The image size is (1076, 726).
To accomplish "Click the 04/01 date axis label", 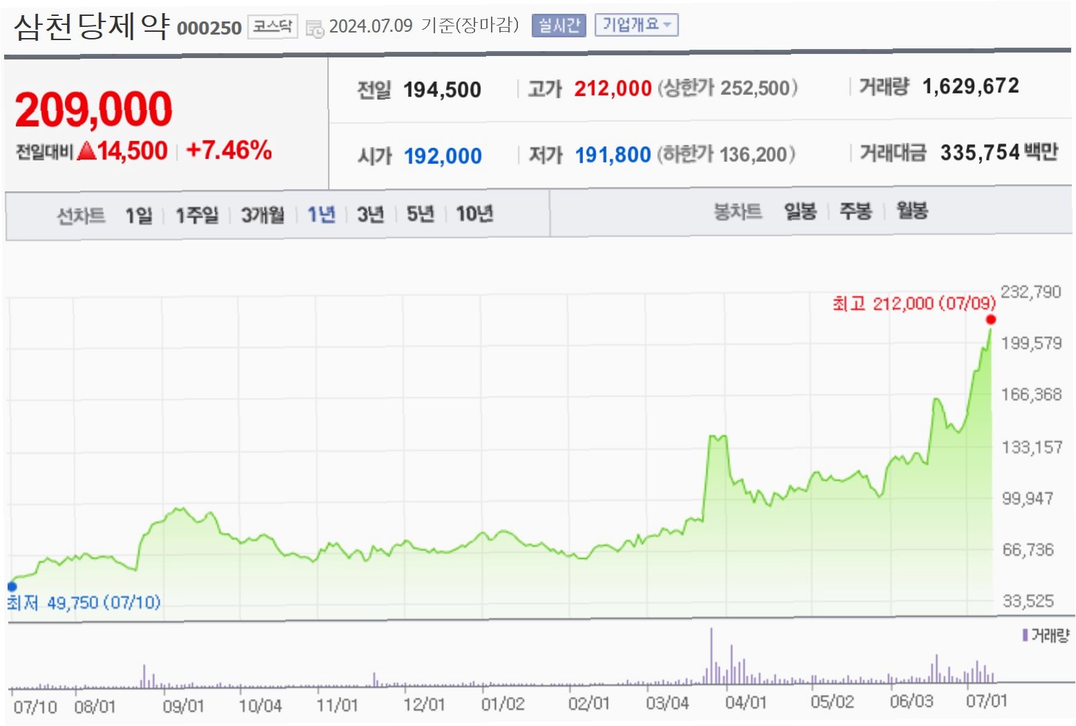I will pyautogui.click(x=745, y=702).
